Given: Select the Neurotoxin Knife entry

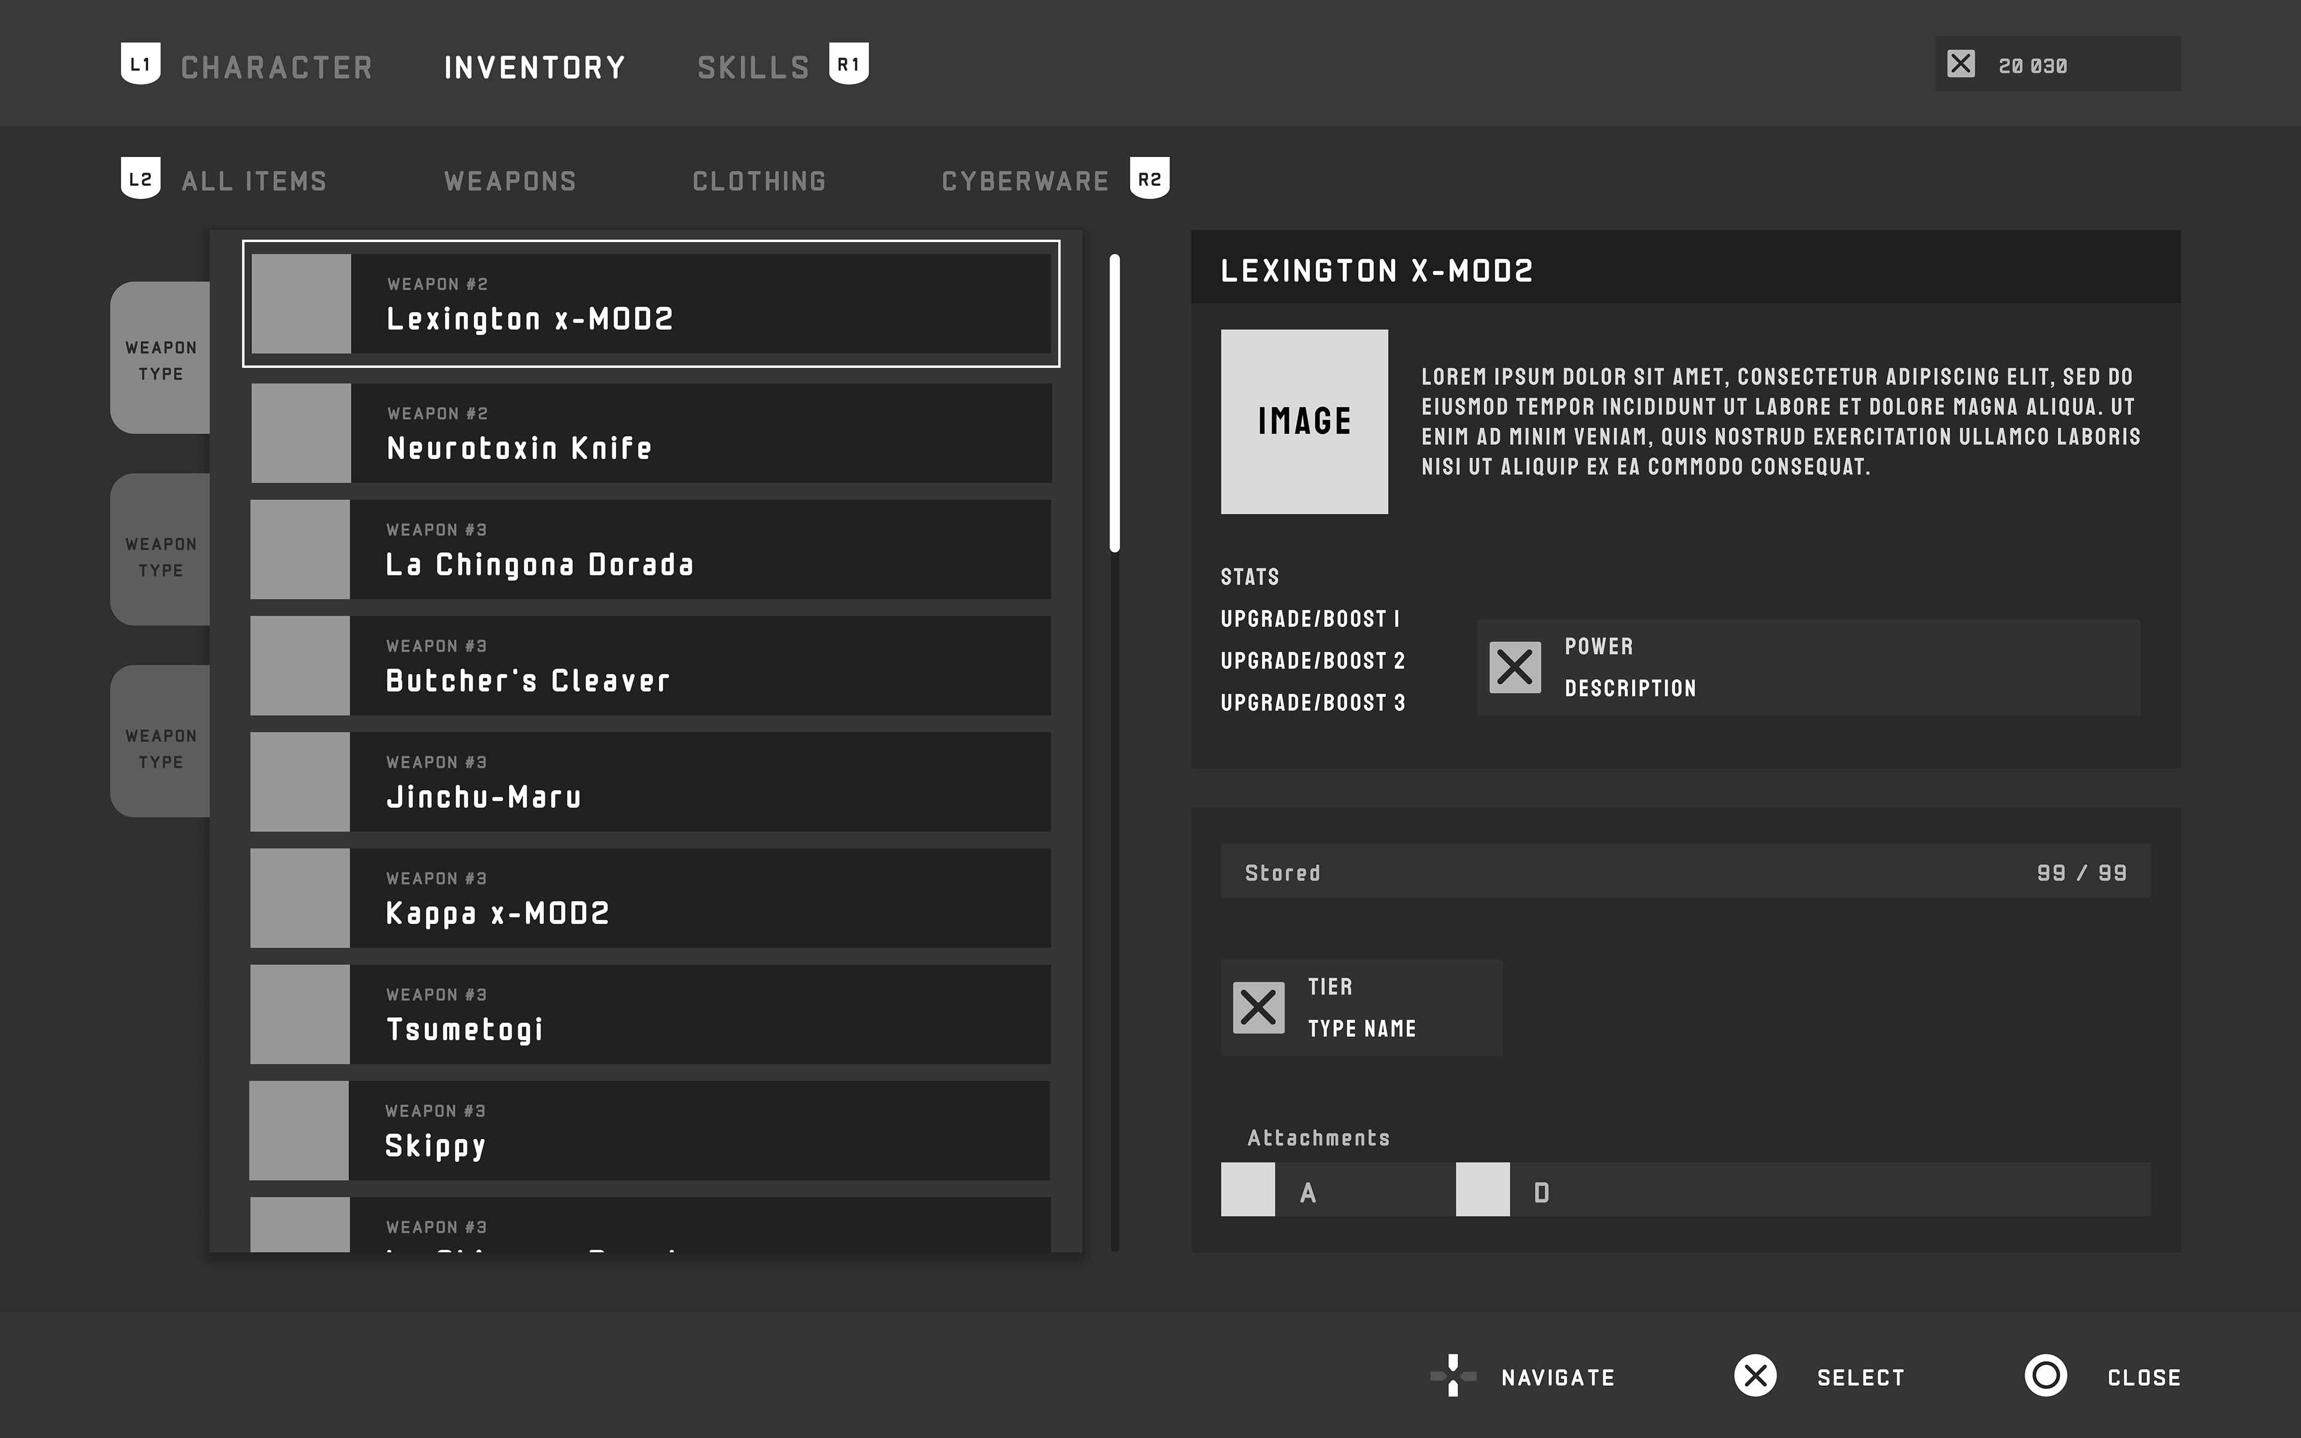Looking at the screenshot, I should tap(651, 434).
